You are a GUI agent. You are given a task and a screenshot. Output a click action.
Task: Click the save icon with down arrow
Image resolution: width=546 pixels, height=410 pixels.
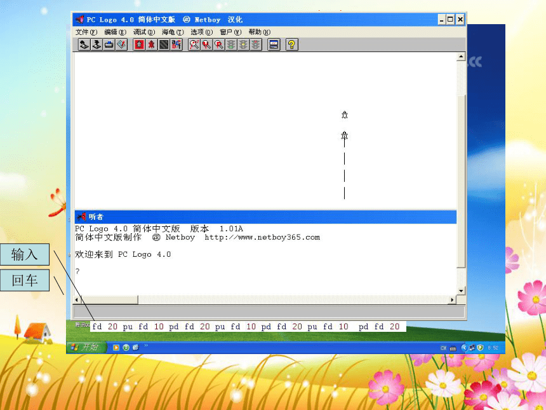[x=97, y=44]
